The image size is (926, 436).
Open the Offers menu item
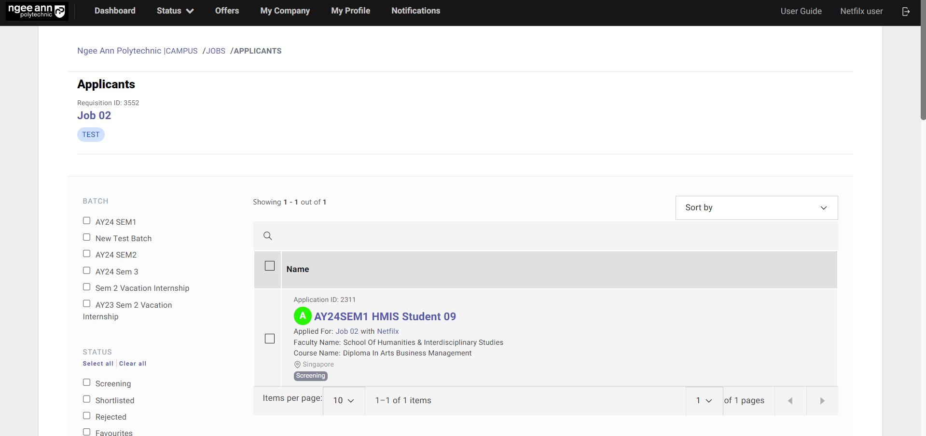tap(227, 11)
